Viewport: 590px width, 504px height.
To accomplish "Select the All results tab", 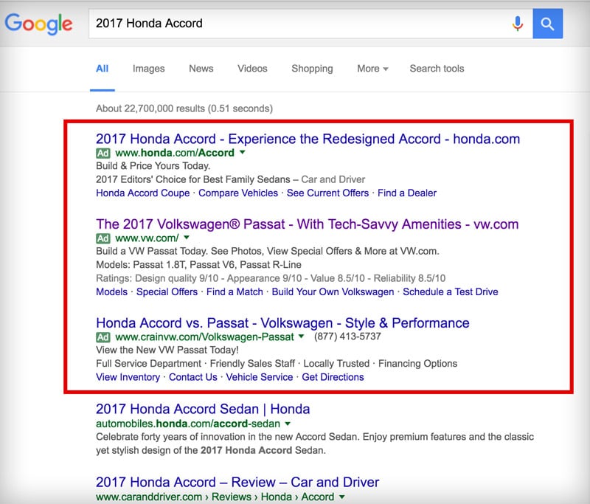I will [x=102, y=69].
